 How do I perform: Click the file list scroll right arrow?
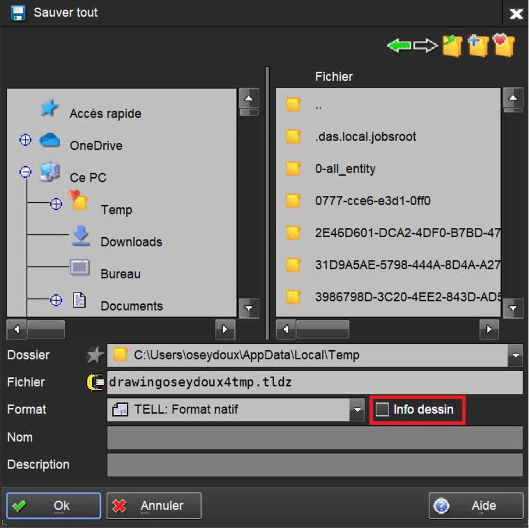[489, 329]
